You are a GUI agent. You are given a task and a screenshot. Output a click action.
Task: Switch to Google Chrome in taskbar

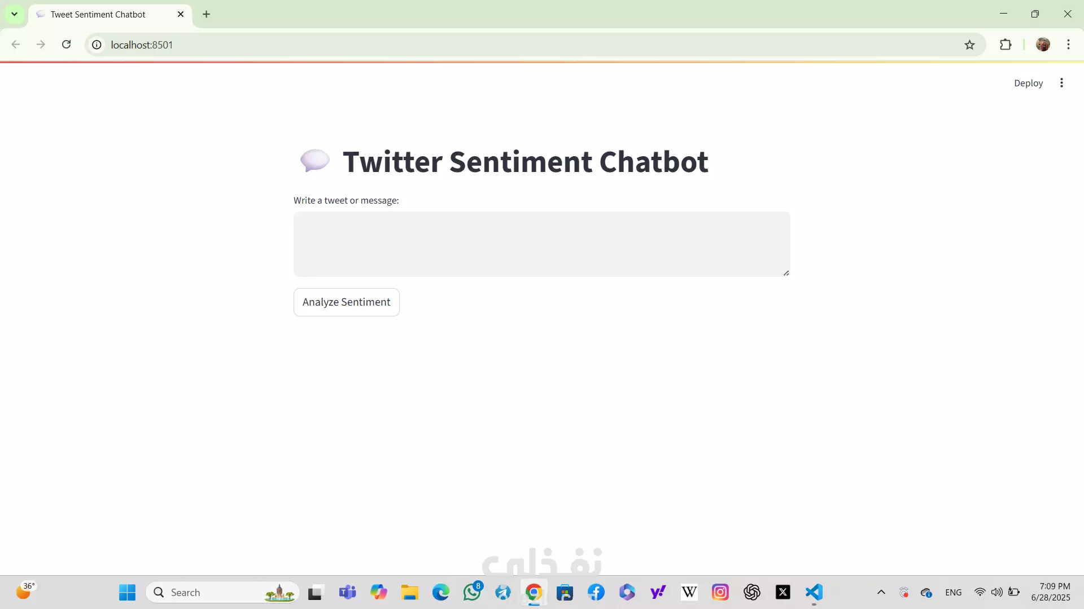point(534,592)
